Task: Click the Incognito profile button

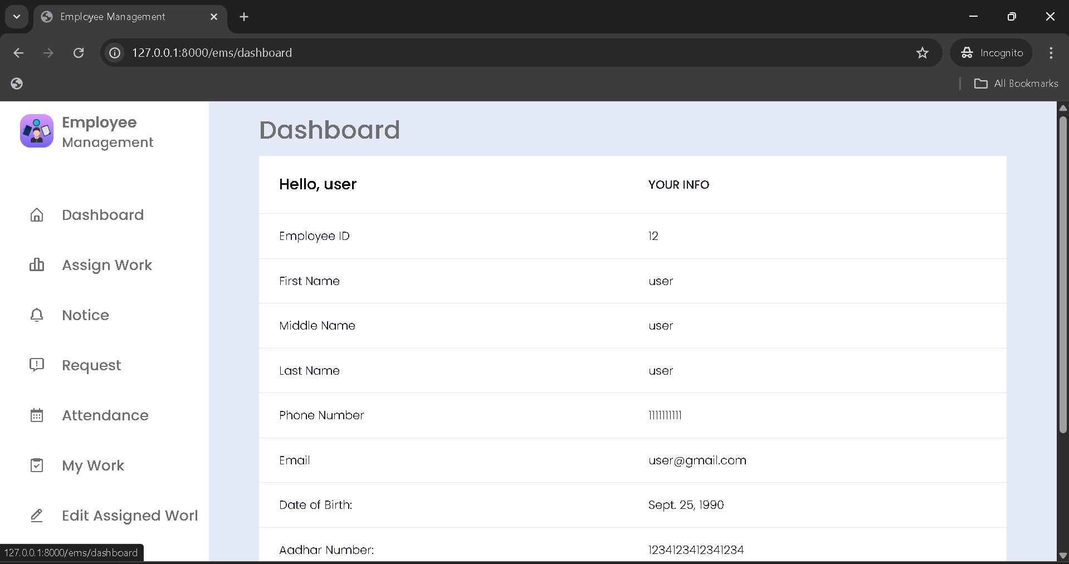Action: point(992,53)
